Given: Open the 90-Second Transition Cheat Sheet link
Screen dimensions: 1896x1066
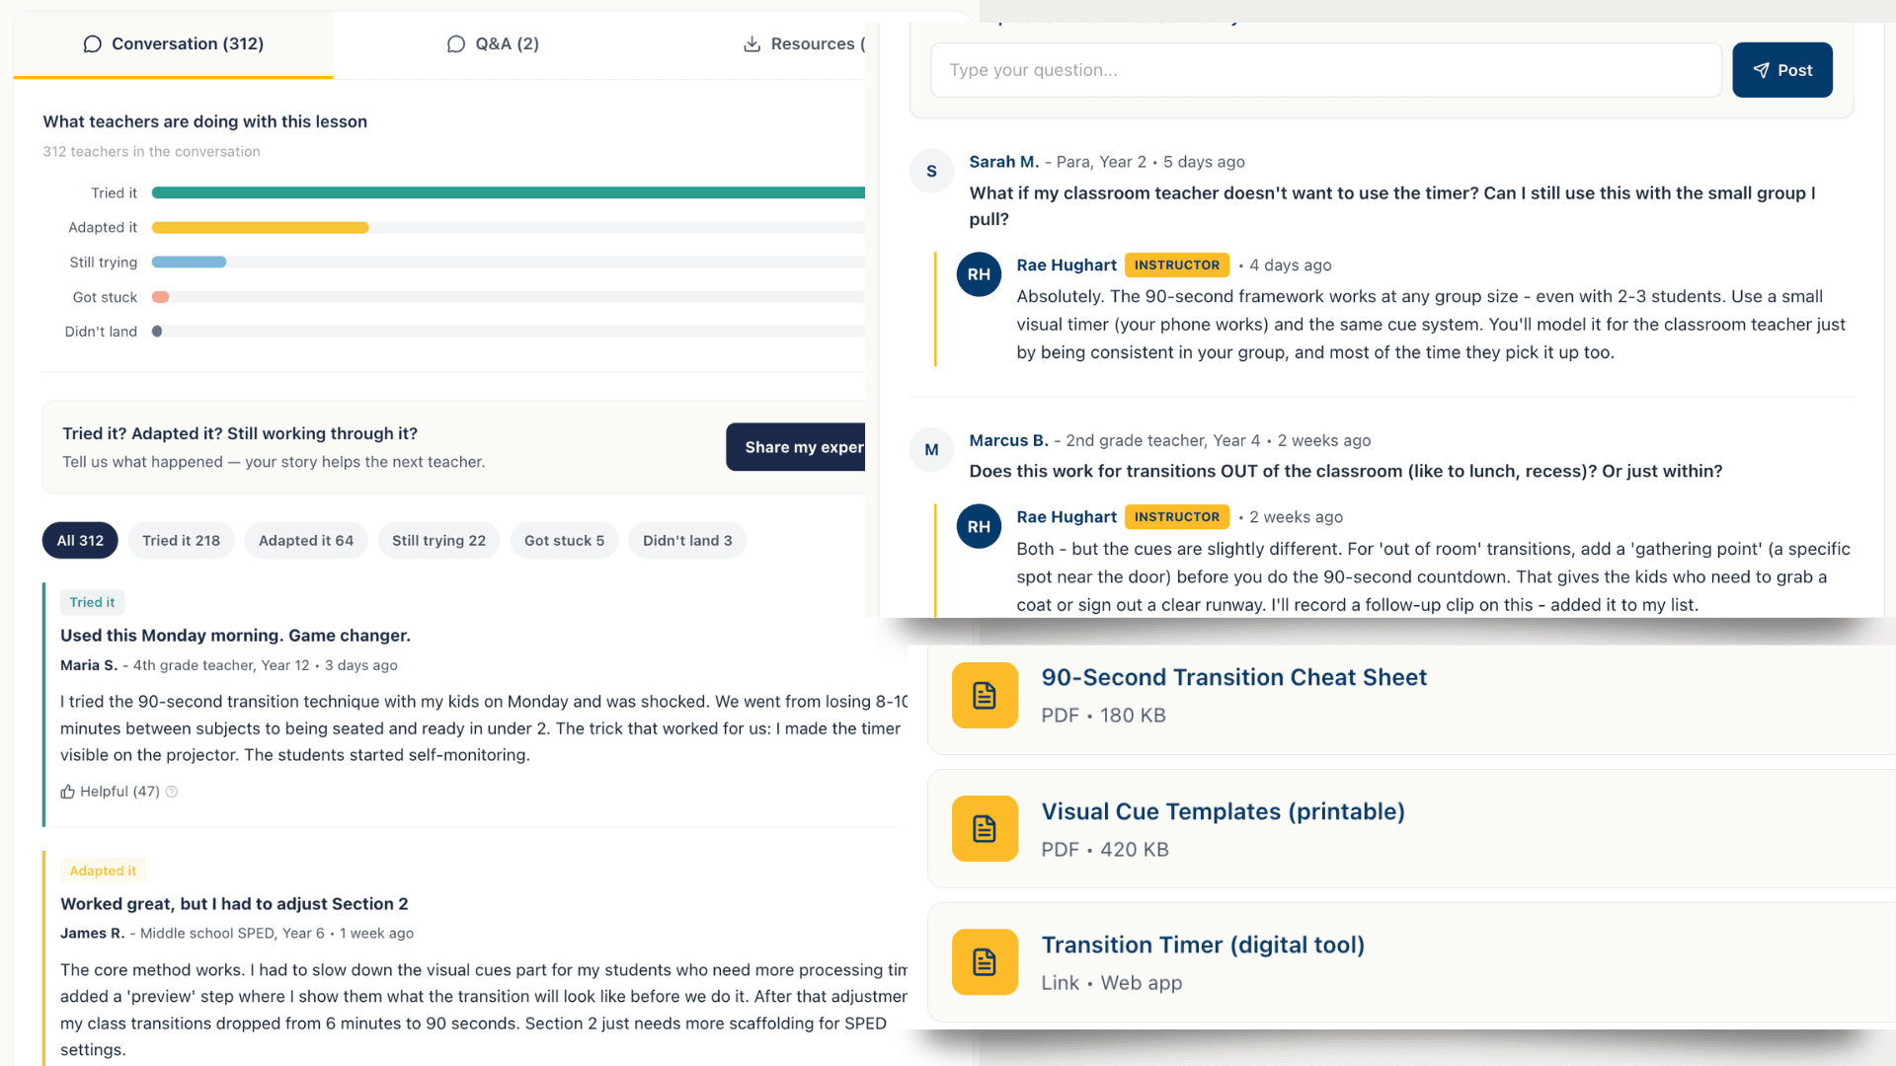Looking at the screenshot, I should [1233, 678].
